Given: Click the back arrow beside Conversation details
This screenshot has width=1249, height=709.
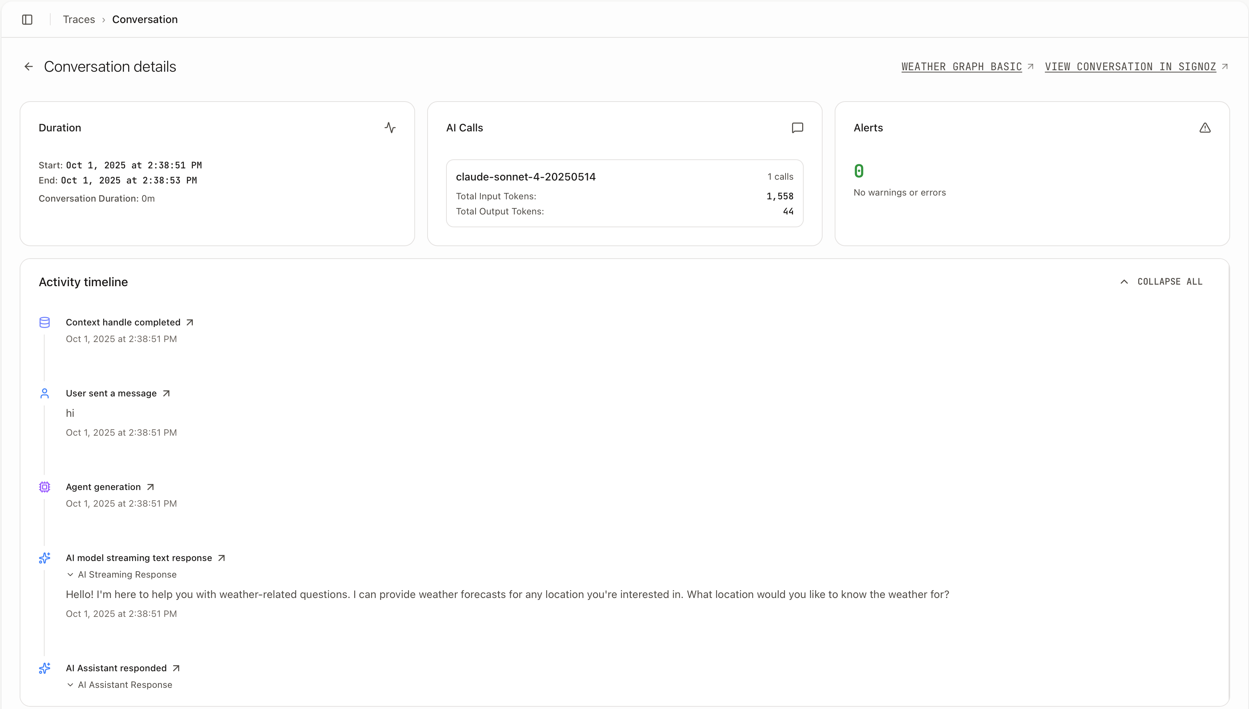Looking at the screenshot, I should coord(29,67).
